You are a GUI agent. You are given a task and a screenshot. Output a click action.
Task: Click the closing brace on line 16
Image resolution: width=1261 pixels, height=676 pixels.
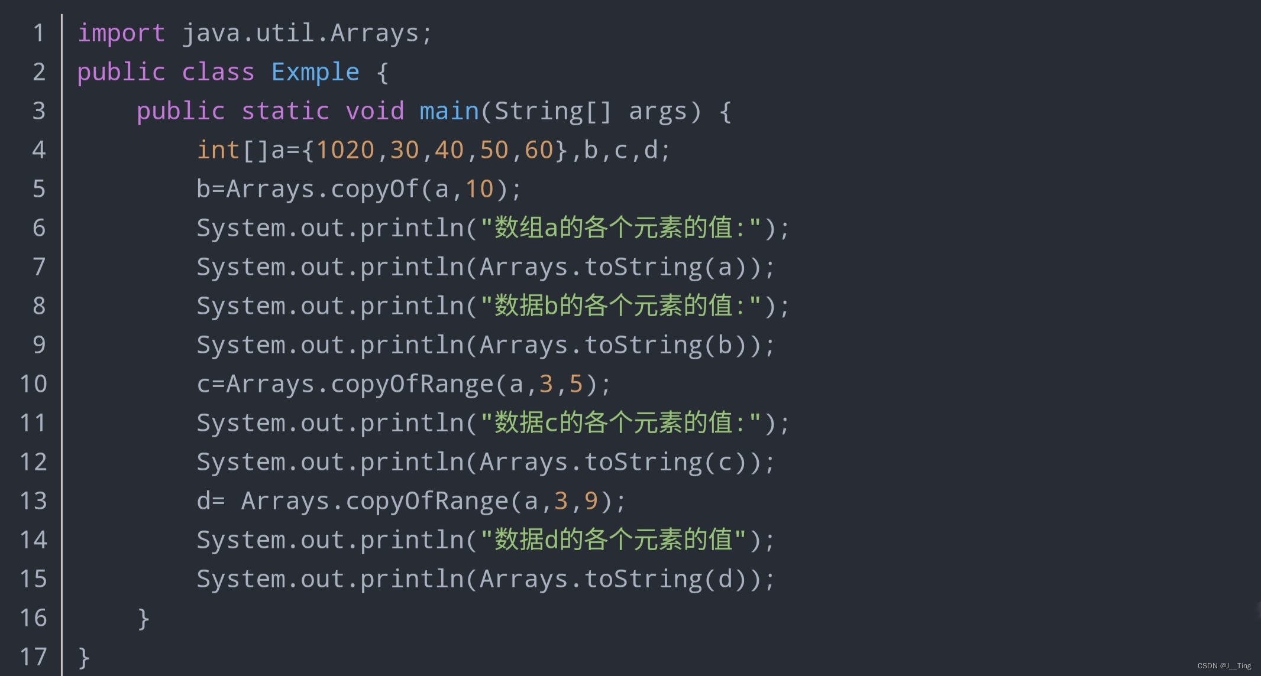143,618
